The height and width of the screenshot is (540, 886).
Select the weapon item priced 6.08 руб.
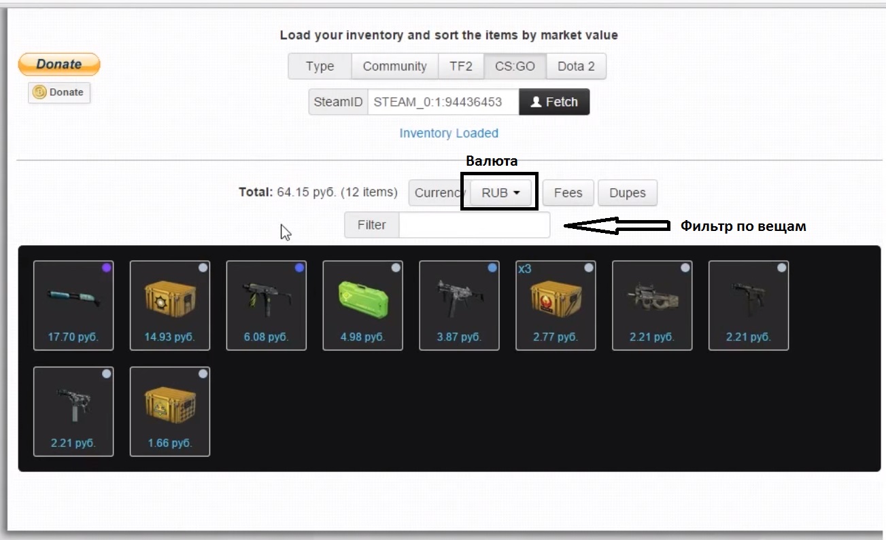[267, 306]
